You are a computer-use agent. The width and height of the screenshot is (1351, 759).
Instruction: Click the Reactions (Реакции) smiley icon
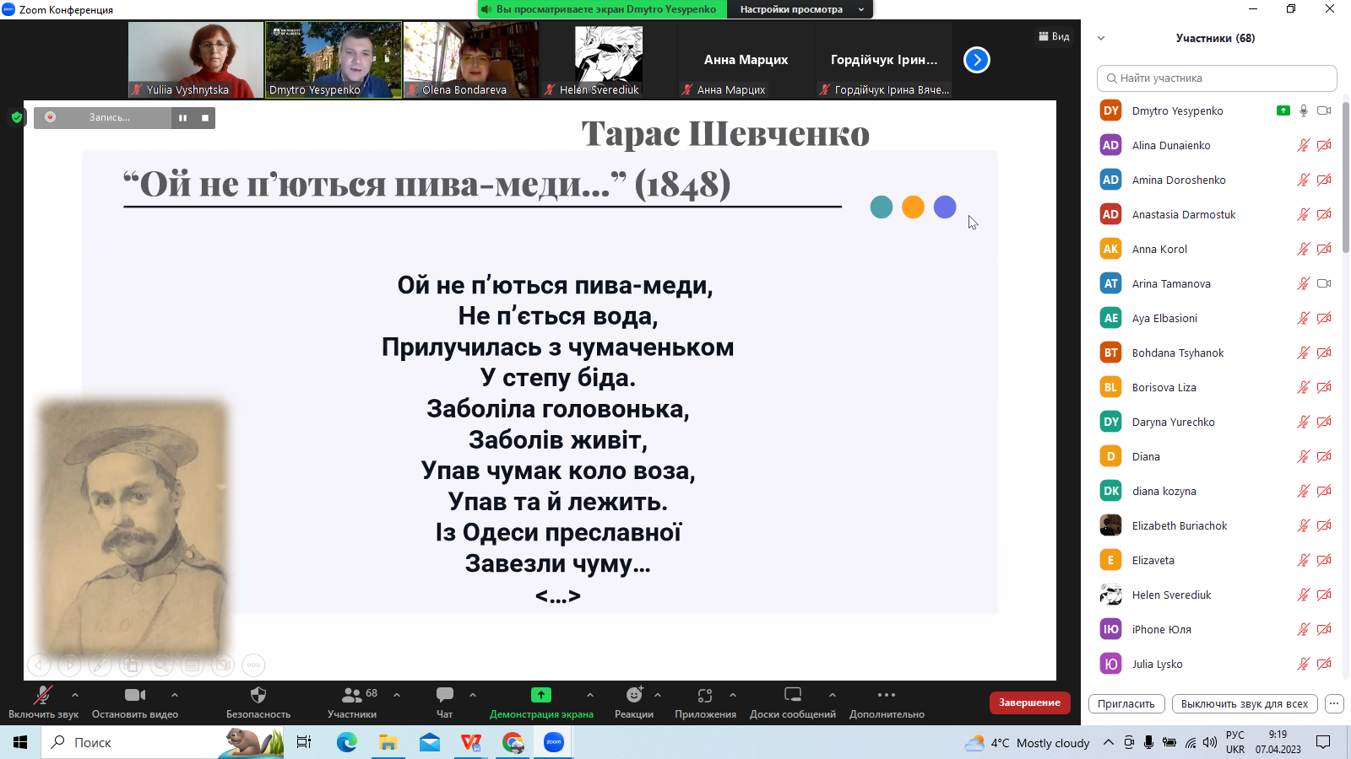634,695
